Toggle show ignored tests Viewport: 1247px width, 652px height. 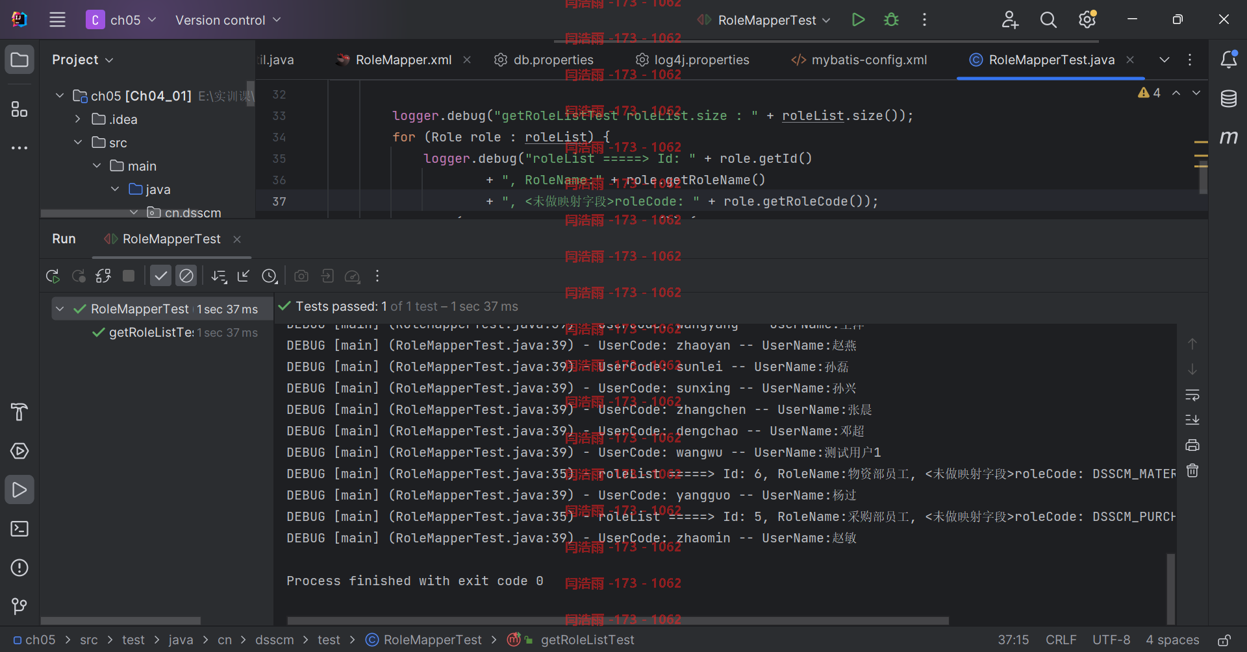coord(186,276)
